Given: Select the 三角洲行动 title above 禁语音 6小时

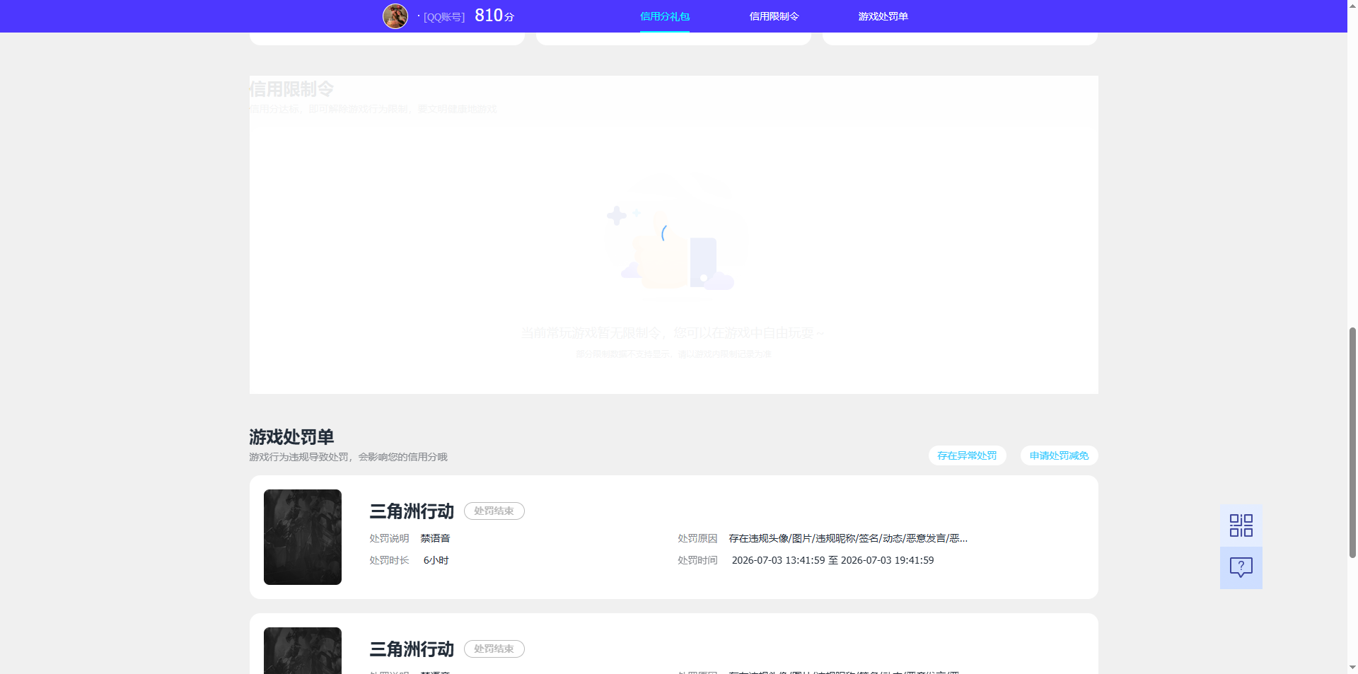Looking at the screenshot, I should point(412,511).
